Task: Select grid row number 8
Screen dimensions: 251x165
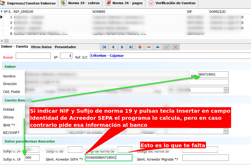Action: 126,34
